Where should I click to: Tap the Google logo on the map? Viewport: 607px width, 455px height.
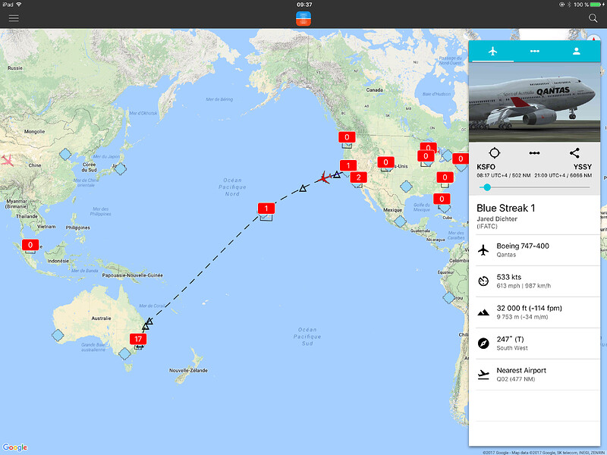tap(15, 447)
